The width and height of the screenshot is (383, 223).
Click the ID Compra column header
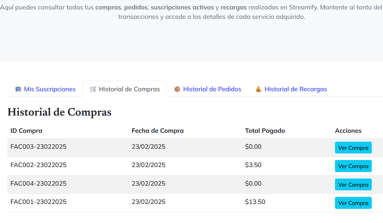(26, 130)
